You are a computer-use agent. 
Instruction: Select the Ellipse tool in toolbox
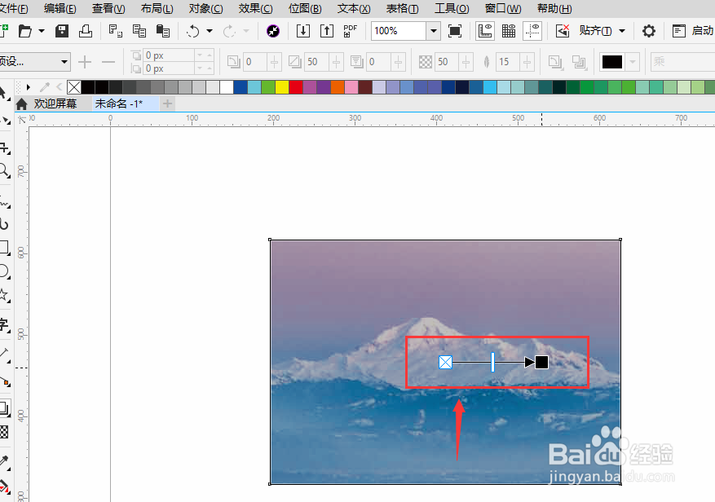(5, 271)
